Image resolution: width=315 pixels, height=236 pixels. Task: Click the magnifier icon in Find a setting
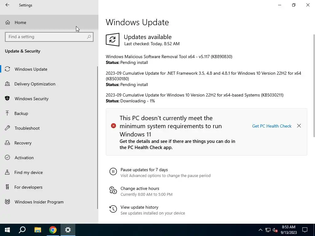pyautogui.click(x=89, y=37)
